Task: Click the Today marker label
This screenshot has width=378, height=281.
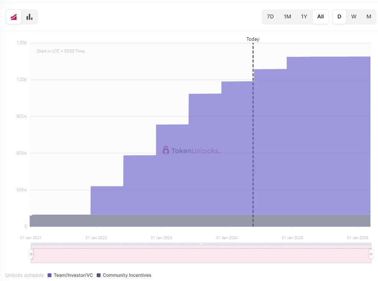Action: click(x=253, y=39)
